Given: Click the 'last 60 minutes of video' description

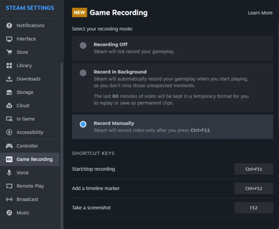Looking at the screenshot, I should click(x=171, y=99).
